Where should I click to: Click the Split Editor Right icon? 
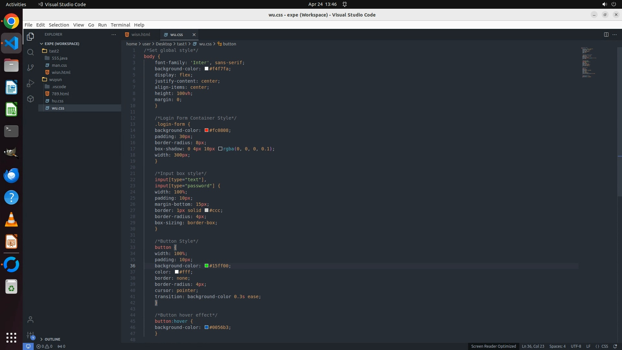coord(606,35)
